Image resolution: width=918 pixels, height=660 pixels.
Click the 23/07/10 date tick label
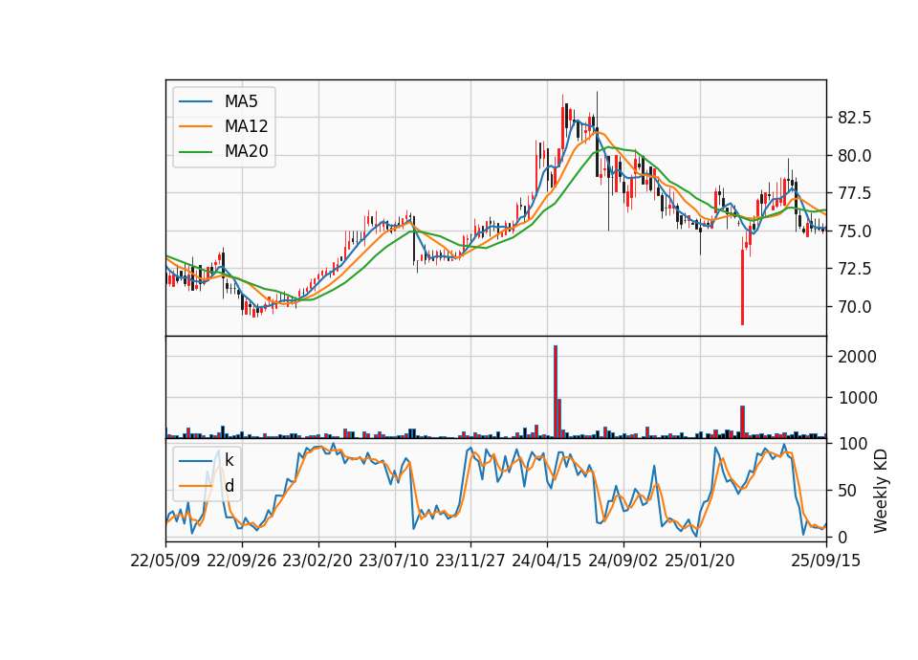click(394, 561)
